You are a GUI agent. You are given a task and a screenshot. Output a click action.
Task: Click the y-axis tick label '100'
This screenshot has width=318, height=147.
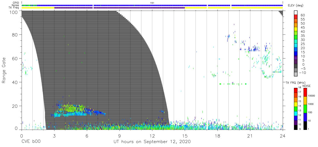[x=14, y=12]
